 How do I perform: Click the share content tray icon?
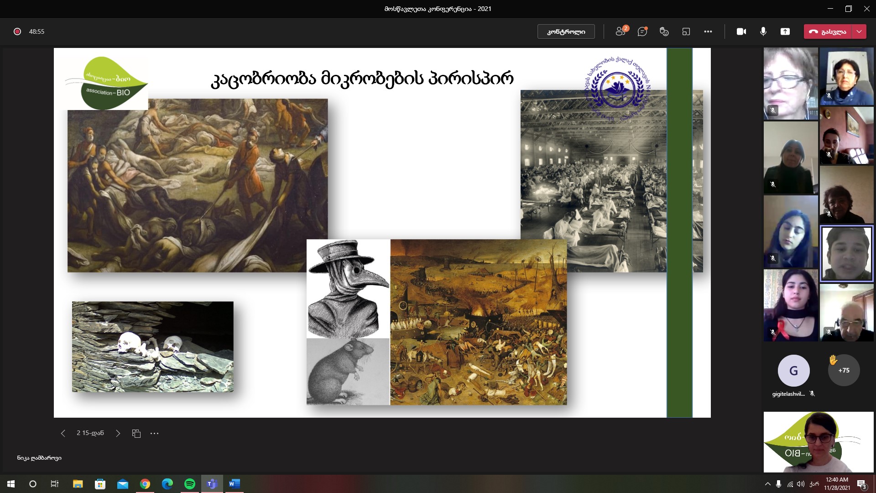tap(785, 31)
